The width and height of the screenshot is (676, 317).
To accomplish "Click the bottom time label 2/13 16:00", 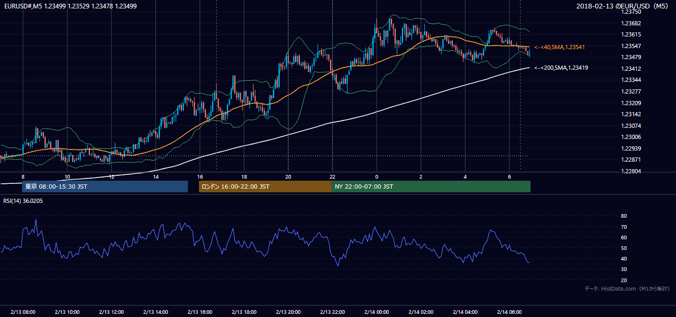I will tap(200, 312).
